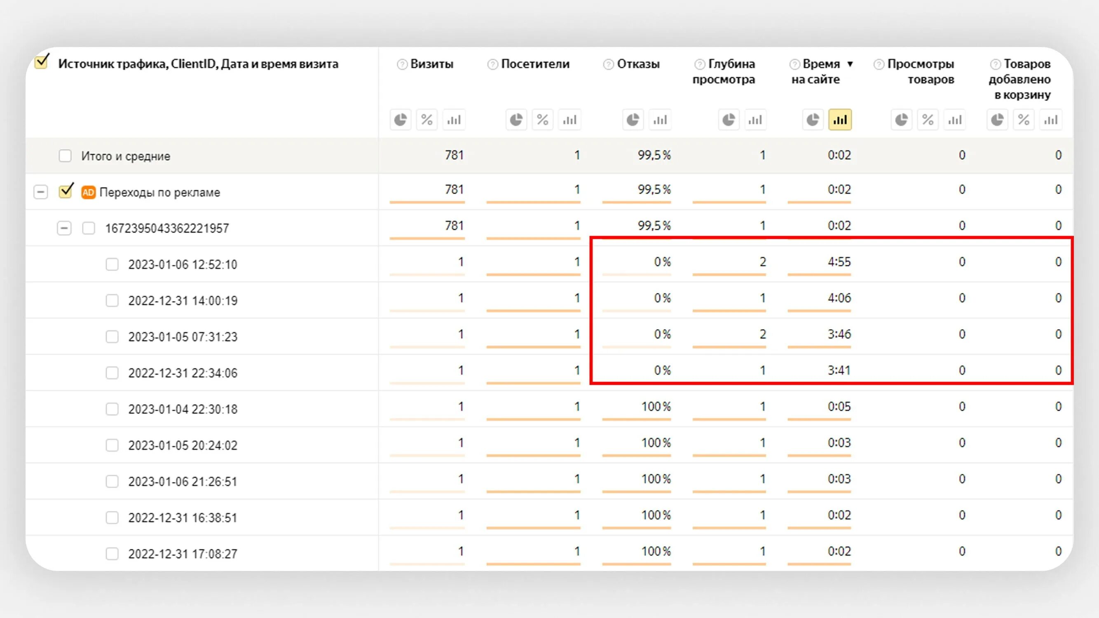Open Переходы по рекламе source row
This screenshot has height=618, width=1099.
pyautogui.click(x=159, y=192)
